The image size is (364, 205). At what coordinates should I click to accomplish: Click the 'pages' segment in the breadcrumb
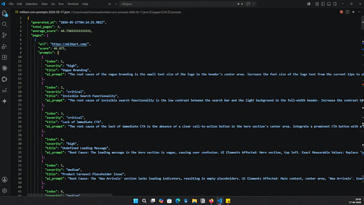tap(156, 12)
